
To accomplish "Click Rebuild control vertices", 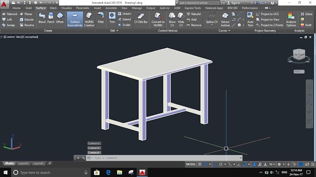I will (194, 14).
